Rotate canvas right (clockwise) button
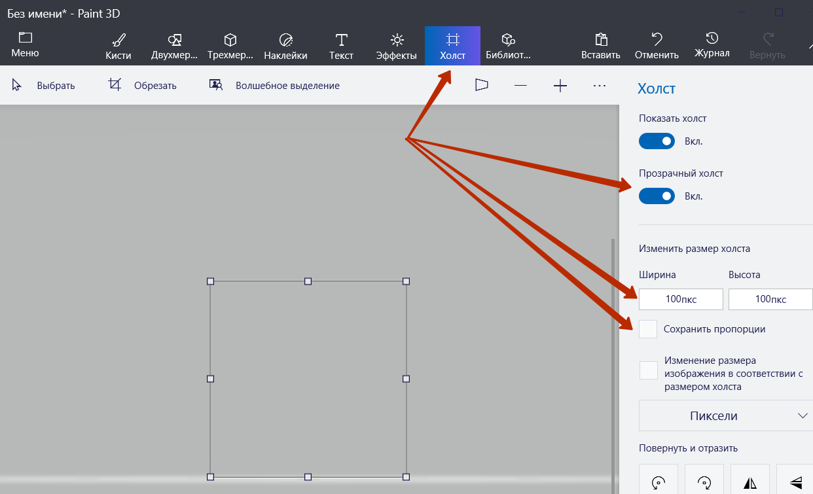This screenshot has height=494, width=813. click(704, 479)
